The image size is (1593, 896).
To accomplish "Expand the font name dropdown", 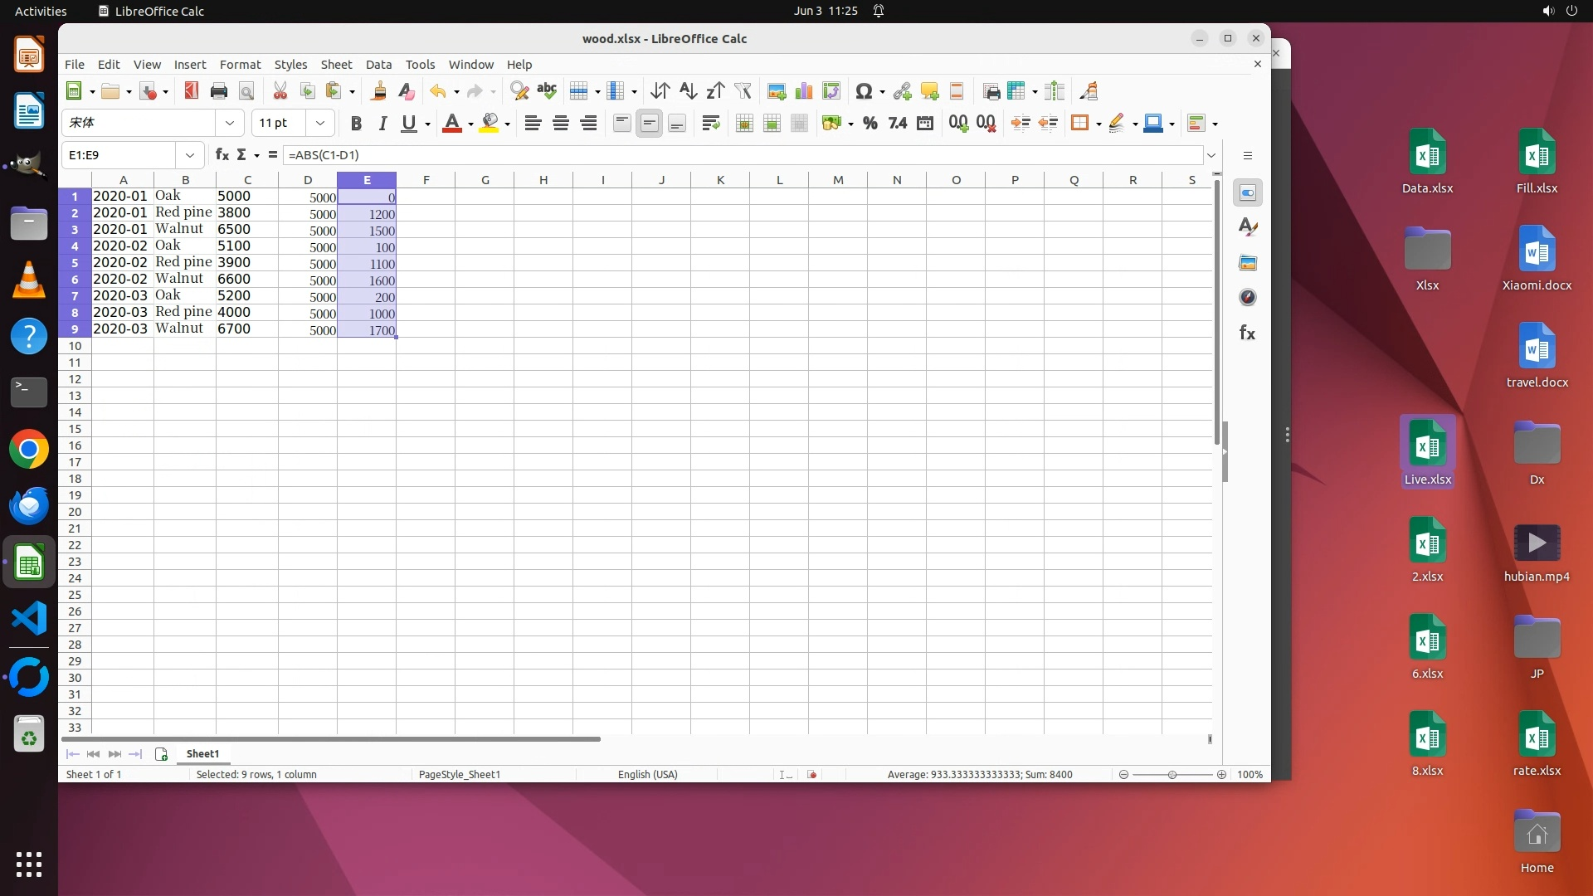I will [230, 124].
